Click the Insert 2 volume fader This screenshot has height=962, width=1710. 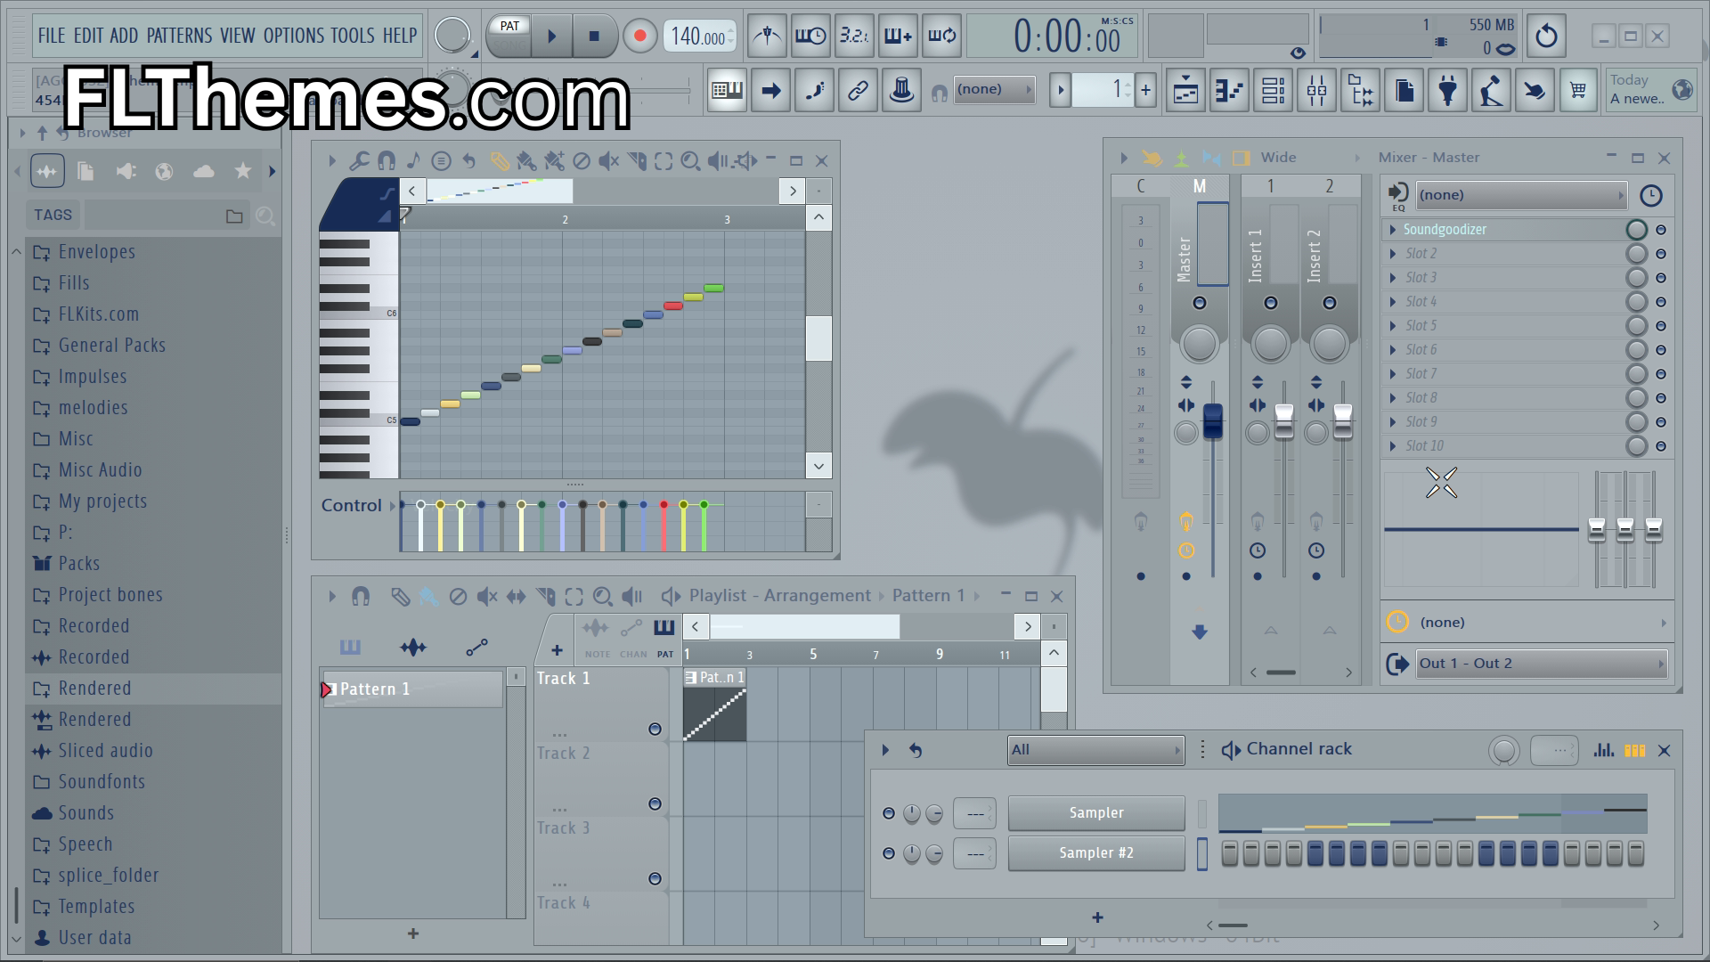[1342, 421]
